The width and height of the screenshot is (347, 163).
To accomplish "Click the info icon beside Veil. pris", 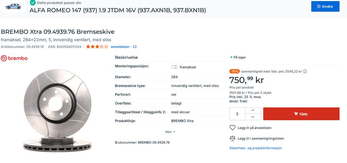I will point(305,71).
